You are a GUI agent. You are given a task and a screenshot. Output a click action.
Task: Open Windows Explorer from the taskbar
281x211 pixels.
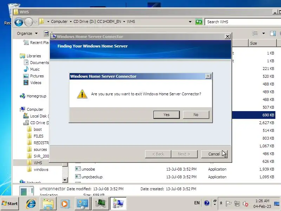click(48, 204)
